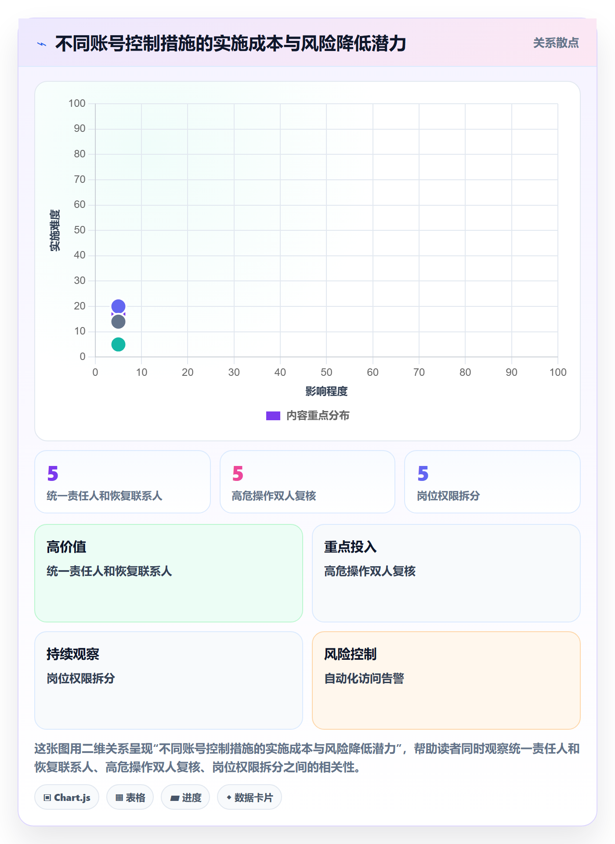Click the 自动化访问告警 text in 风险控制 card
The image size is (615, 844).
[364, 678]
